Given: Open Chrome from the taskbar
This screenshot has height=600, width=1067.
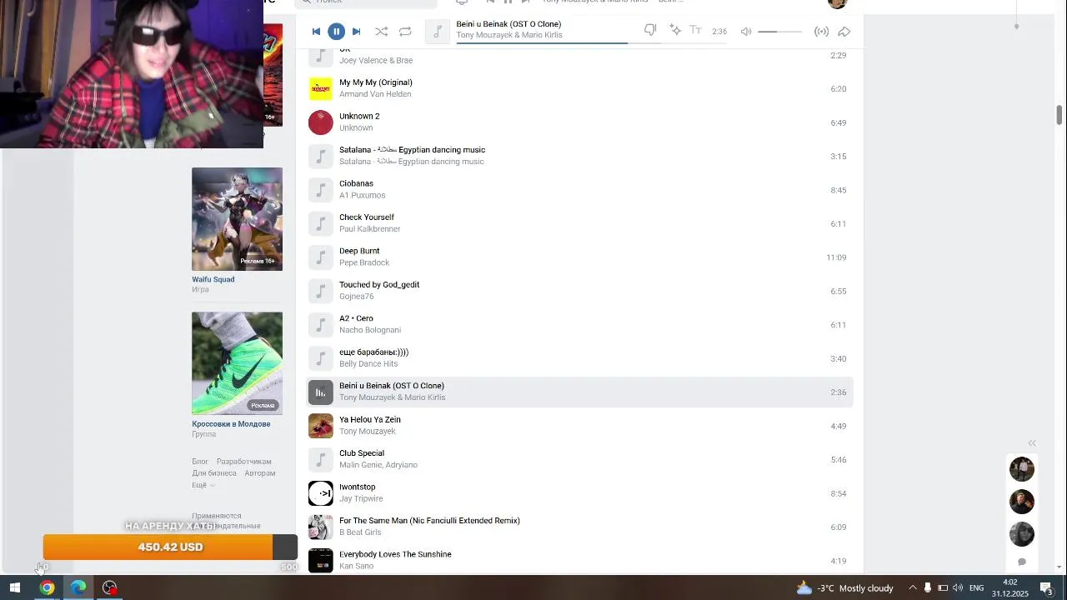Looking at the screenshot, I should (47, 587).
